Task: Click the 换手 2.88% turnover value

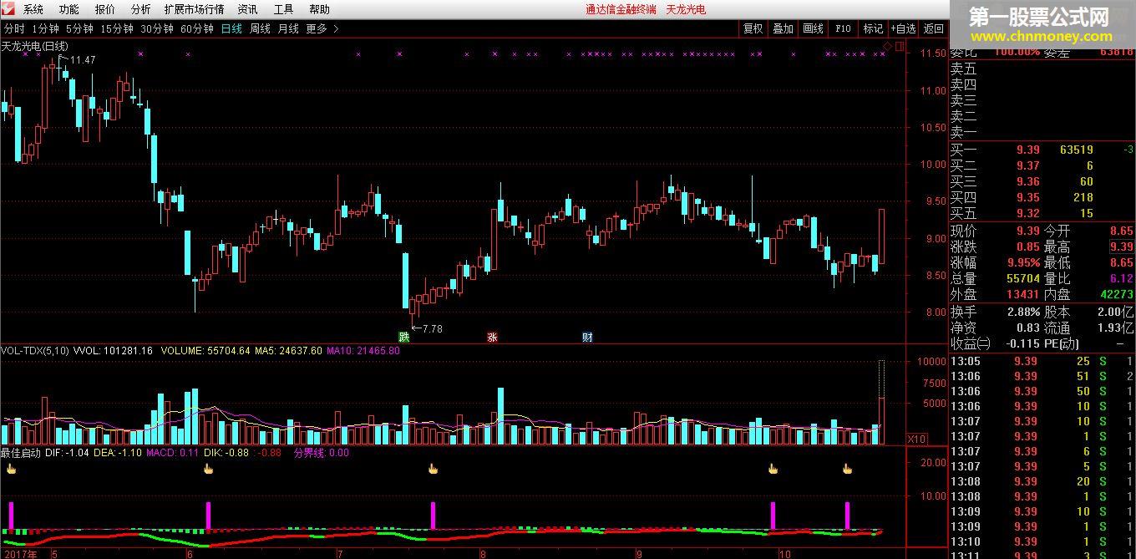Action: point(1023,312)
